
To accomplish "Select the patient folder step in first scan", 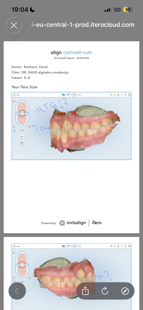I will [x=63, y=95].
